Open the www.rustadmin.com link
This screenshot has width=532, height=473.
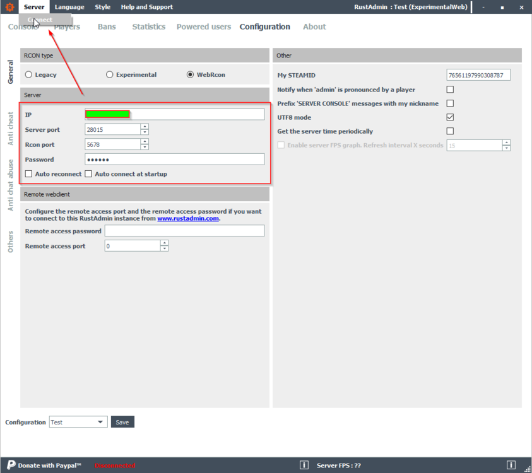188,219
